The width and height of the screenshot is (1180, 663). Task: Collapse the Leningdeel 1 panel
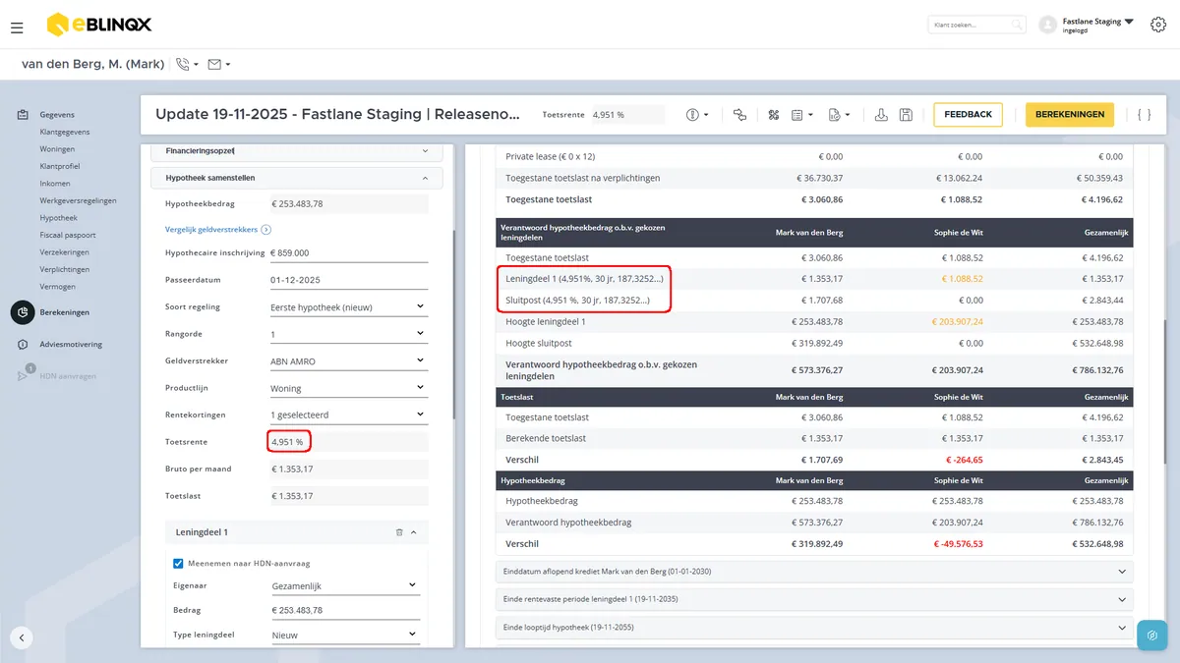pos(413,532)
